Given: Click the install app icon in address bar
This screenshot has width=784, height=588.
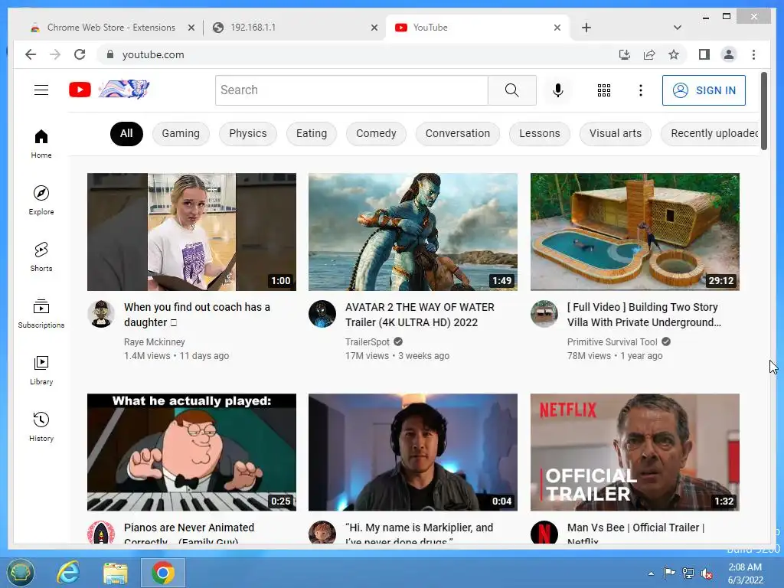Looking at the screenshot, I should (625, 54).
